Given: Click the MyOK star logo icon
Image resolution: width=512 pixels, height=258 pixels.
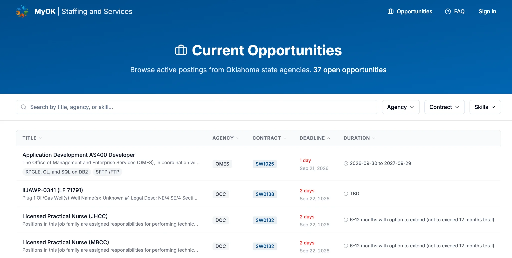Looking at the screenshot, I should click(x=22, y=11).
